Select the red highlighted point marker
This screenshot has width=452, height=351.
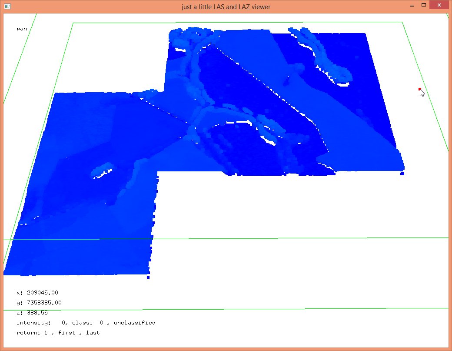point(419,89)
